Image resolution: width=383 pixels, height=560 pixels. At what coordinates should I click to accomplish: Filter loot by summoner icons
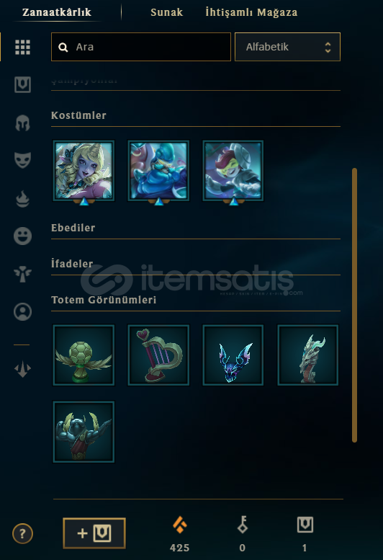(22, 312)
